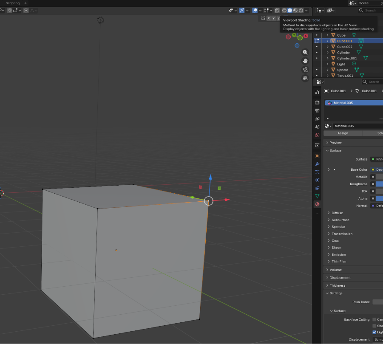
Task: Open the World properties globe tab
Action: tap(317, 135)
